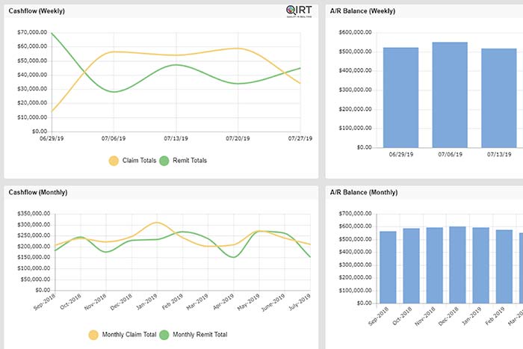Click the 07/06/19 weekly A/R bar
523x349 pixels.
click(x=449, y=94)
